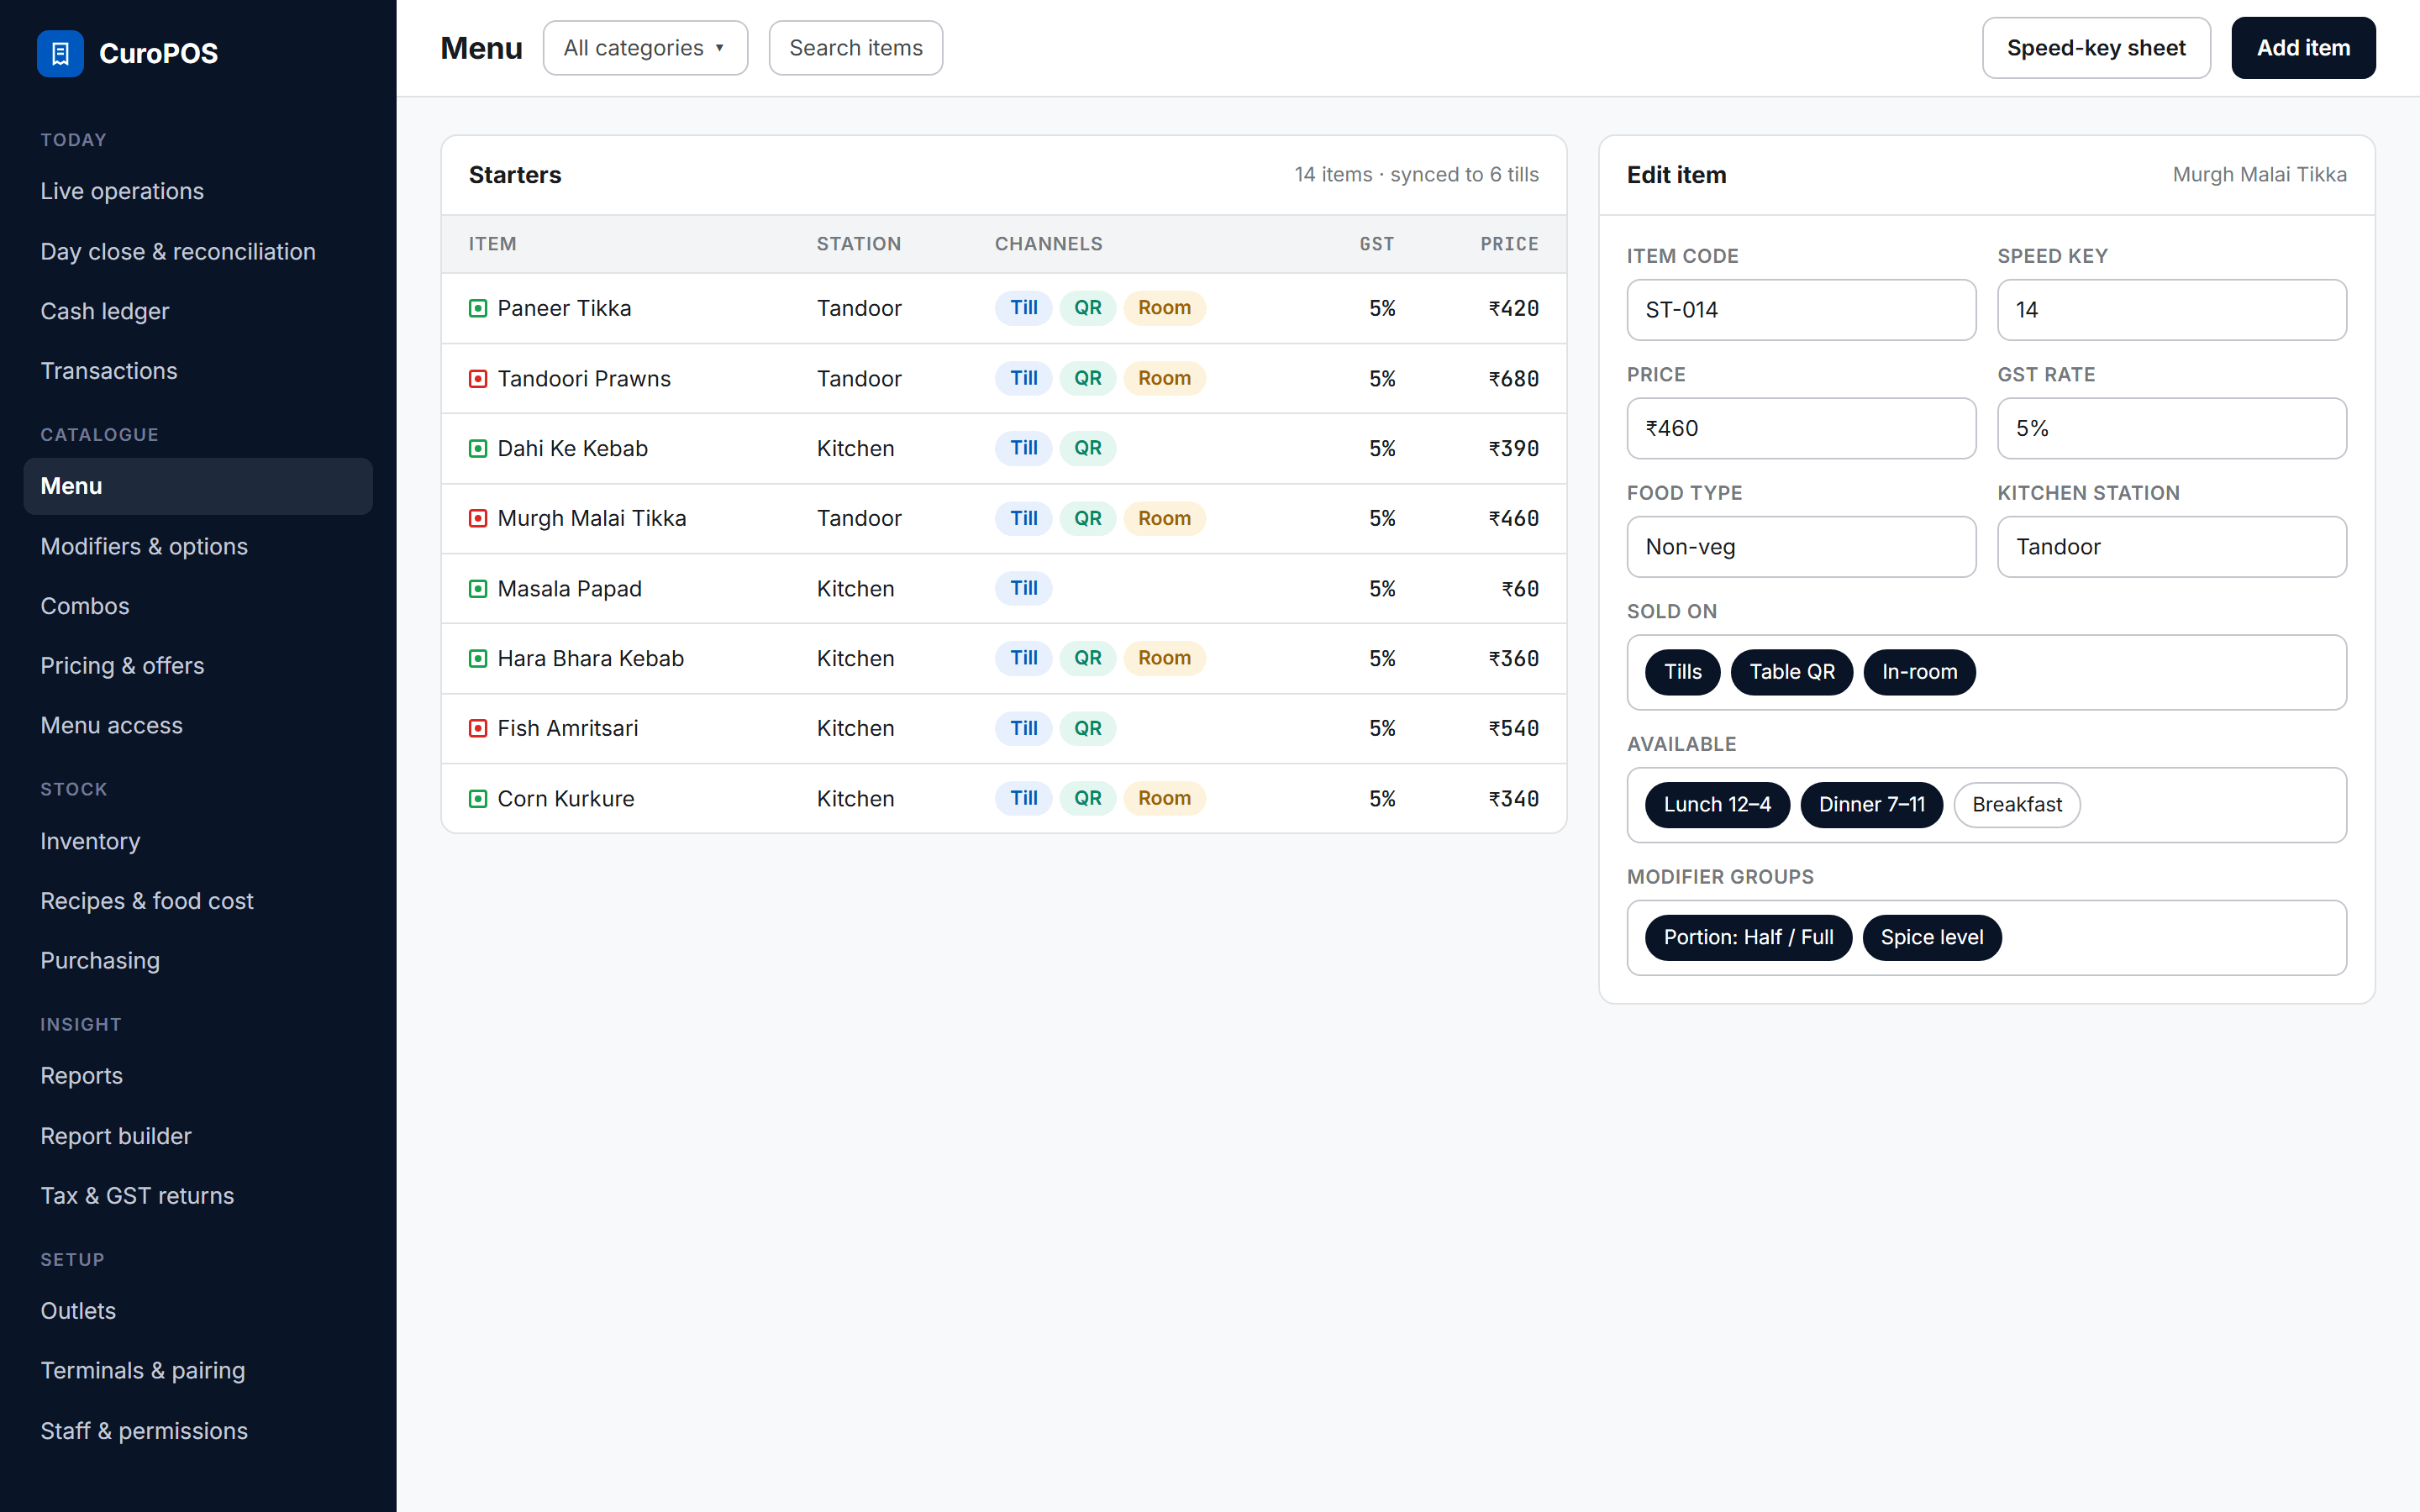Select the Fish Amritsari row name
This screenshot has width=2420, height=1512.
click(568, 728)
